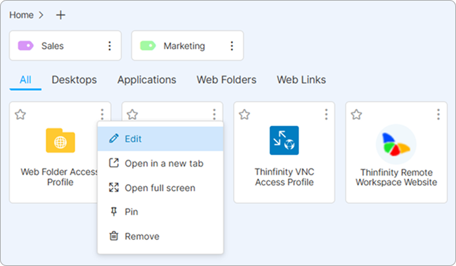456x266 pixels.
Task: Choose Open in a new tab
Action: click(x=160, y=163)
